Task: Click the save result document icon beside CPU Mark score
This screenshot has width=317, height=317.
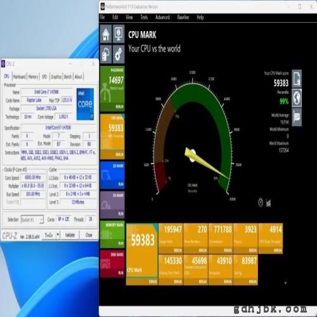Action: 297,79
